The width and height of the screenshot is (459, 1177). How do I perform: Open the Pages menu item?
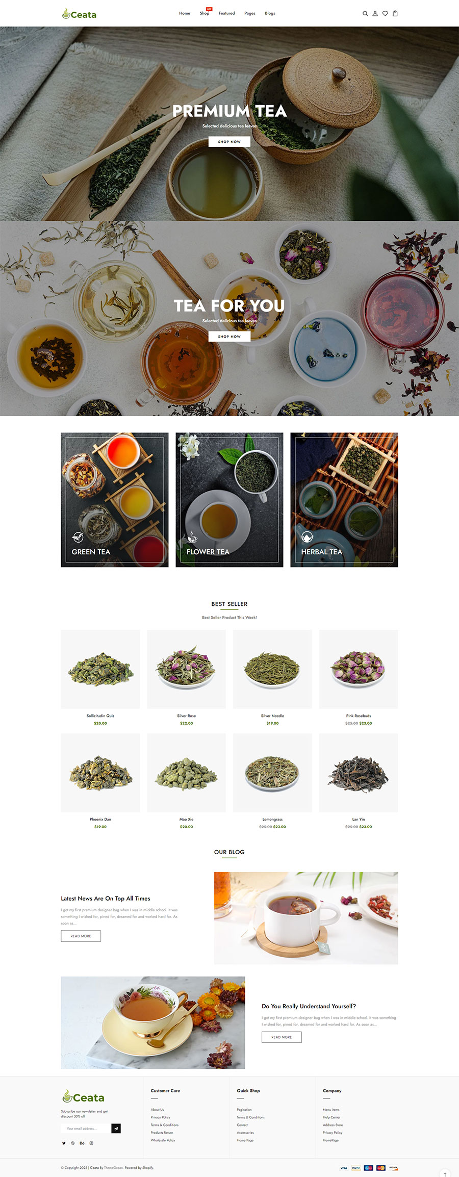pos(250,13)
